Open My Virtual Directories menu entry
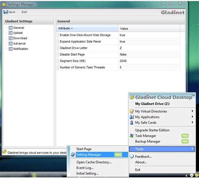Image resolution: width=199 pixels, height=181 pixels. click(x=162, y=111)
